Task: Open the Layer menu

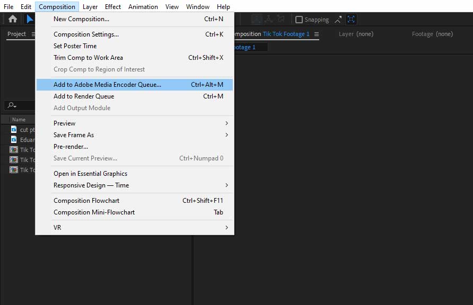Action: [x=90, y=6]
